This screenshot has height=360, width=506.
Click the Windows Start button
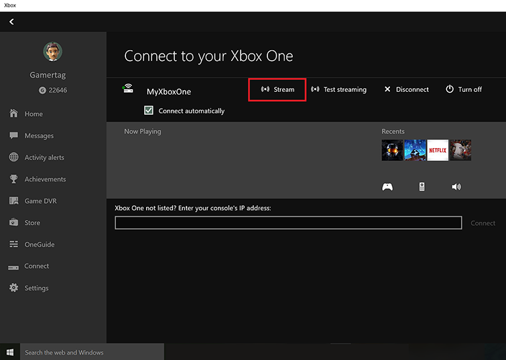pos(10,352)
